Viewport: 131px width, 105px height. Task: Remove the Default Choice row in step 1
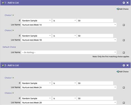pos(124,52)
